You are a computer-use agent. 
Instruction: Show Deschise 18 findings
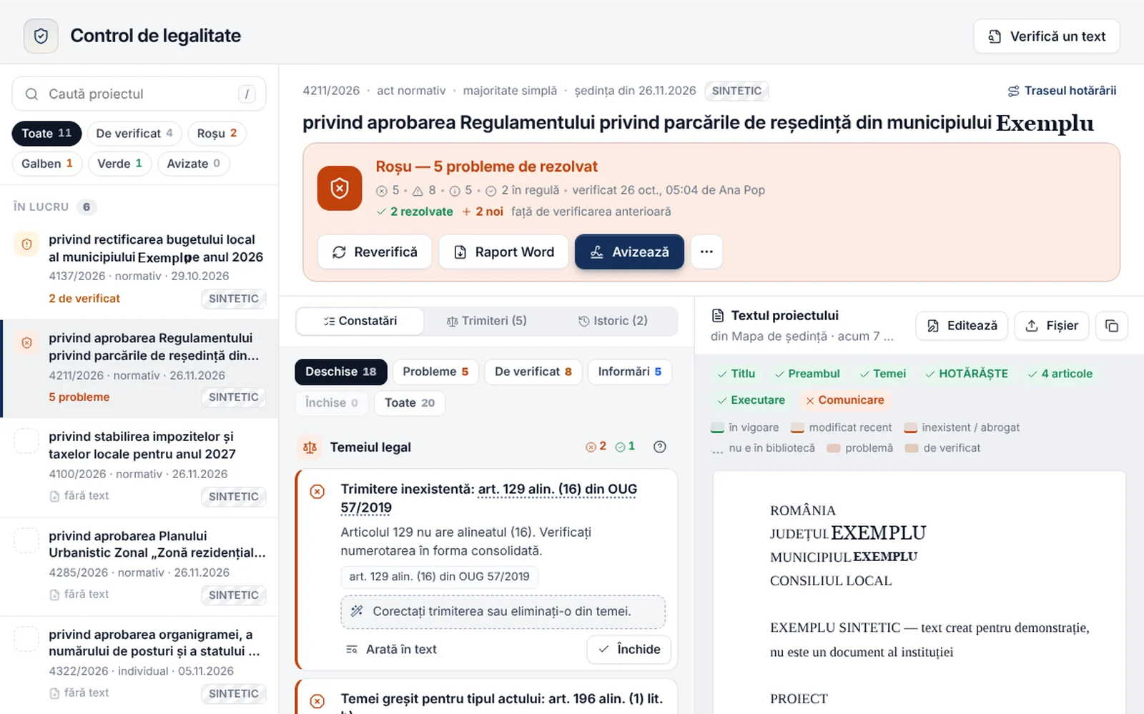click(x=341, y=372)
